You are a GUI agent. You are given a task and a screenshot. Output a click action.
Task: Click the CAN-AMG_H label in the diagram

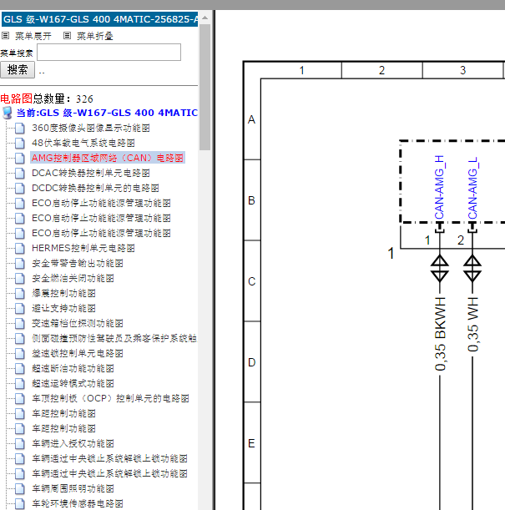439,188
